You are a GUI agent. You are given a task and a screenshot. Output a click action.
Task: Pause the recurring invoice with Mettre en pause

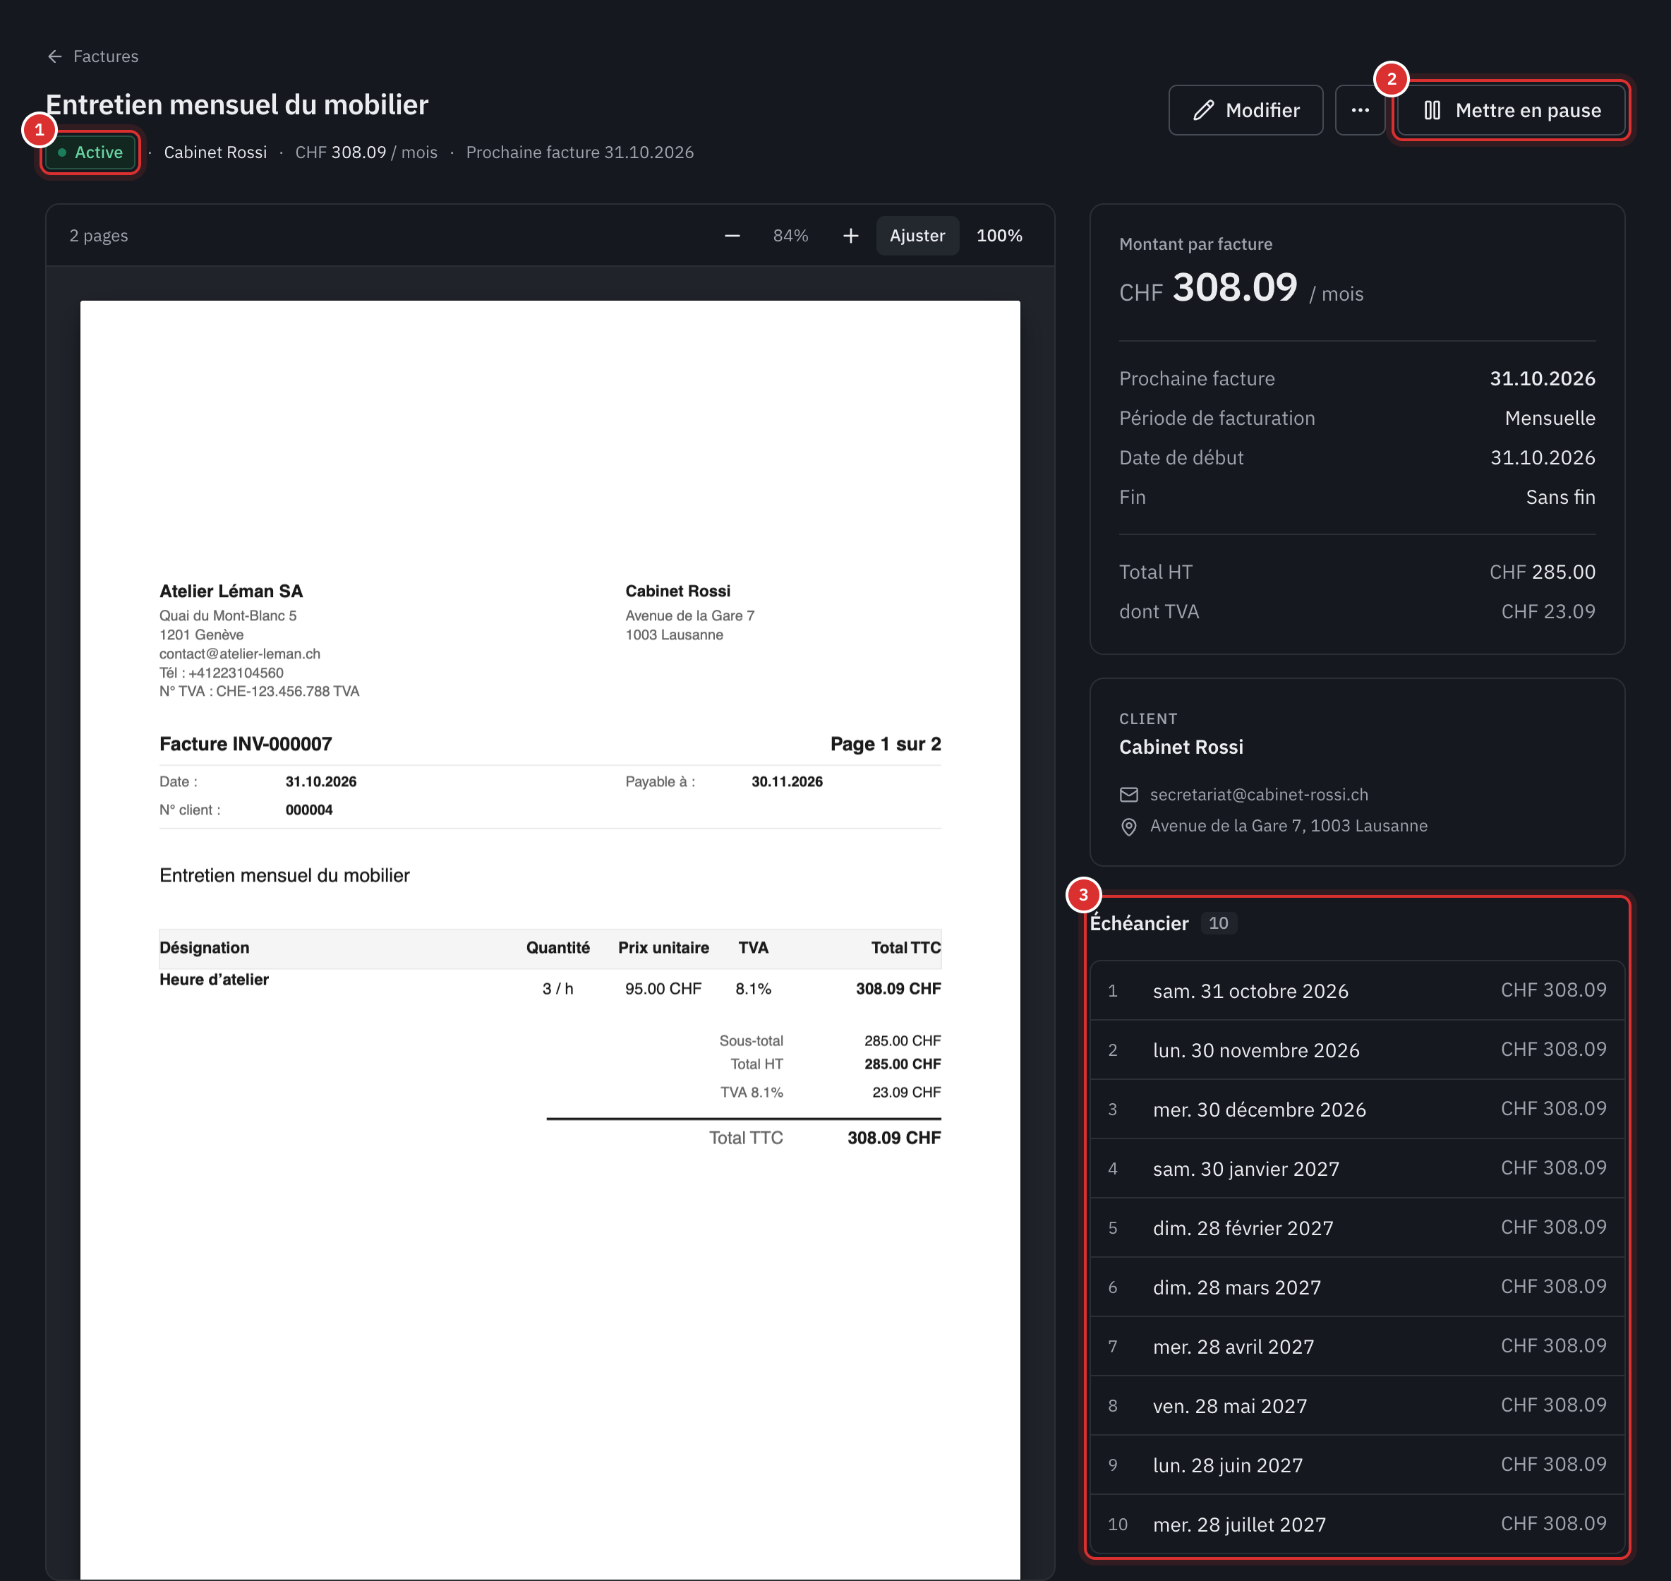point(1511,110)
